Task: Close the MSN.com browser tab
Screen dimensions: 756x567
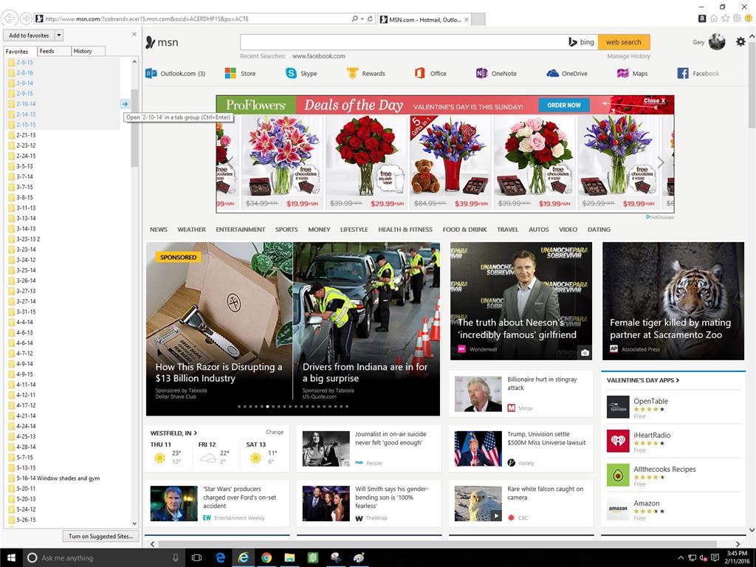Action: (x=467, y=20)
